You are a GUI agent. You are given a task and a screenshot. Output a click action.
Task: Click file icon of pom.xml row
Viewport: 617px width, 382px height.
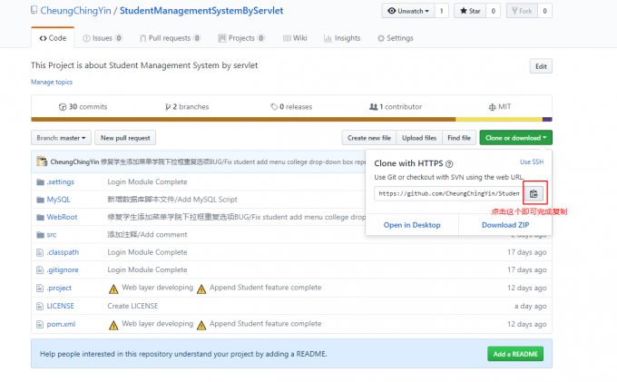coord(40,325)
